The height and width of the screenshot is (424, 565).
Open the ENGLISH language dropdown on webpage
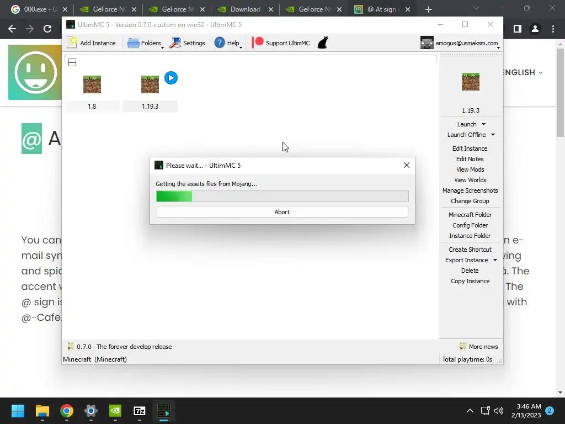(x=523, y=72)
